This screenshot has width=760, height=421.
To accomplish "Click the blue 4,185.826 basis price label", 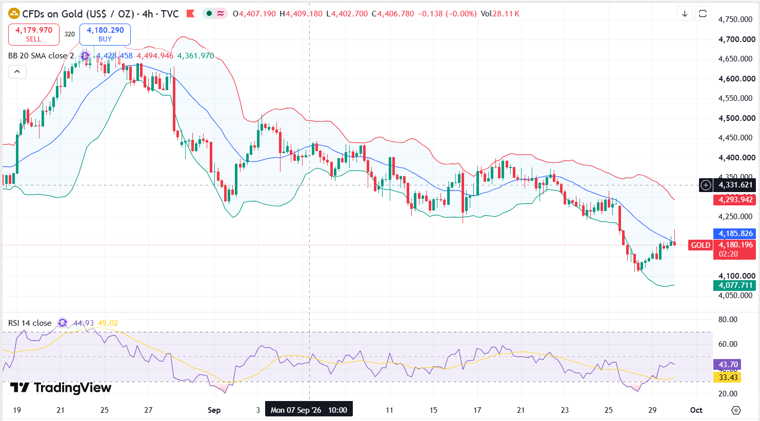I will 734,234.
